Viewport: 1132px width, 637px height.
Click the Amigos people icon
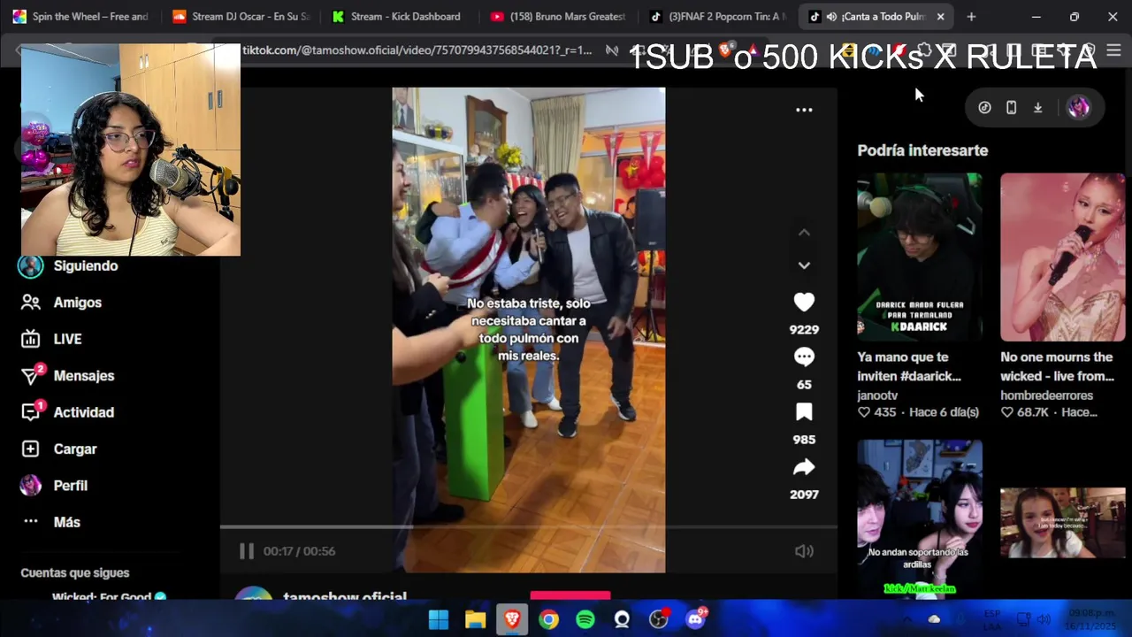(x=31, y=303)
